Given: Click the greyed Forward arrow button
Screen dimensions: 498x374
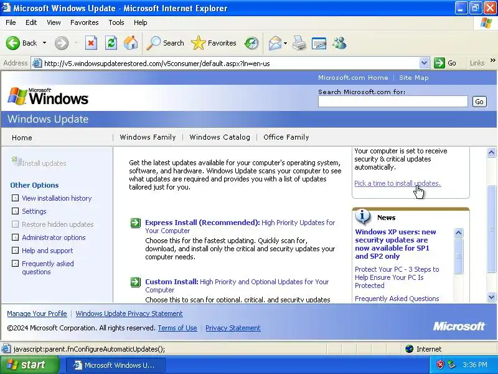Looking at the screenshot, I should point(61,43).
